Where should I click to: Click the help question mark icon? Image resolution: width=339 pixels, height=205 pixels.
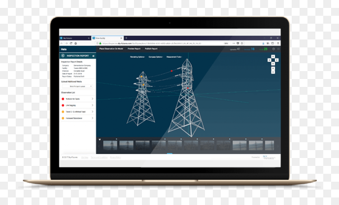tap(274, 49)
